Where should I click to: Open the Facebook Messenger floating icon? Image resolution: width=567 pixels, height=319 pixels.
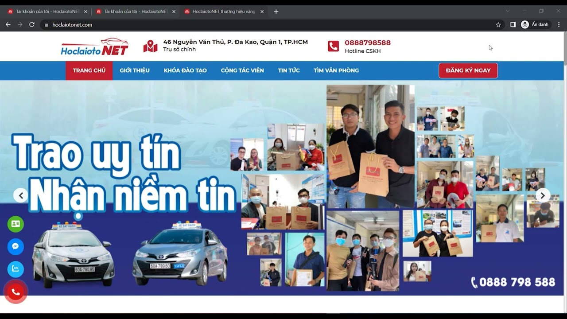tap(16, 246)
